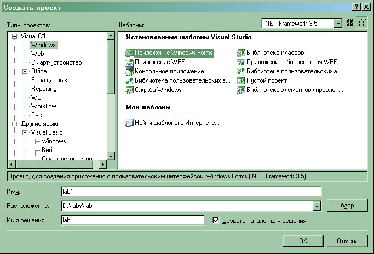Click Библиотека элементов управления label

pos(295,90)
